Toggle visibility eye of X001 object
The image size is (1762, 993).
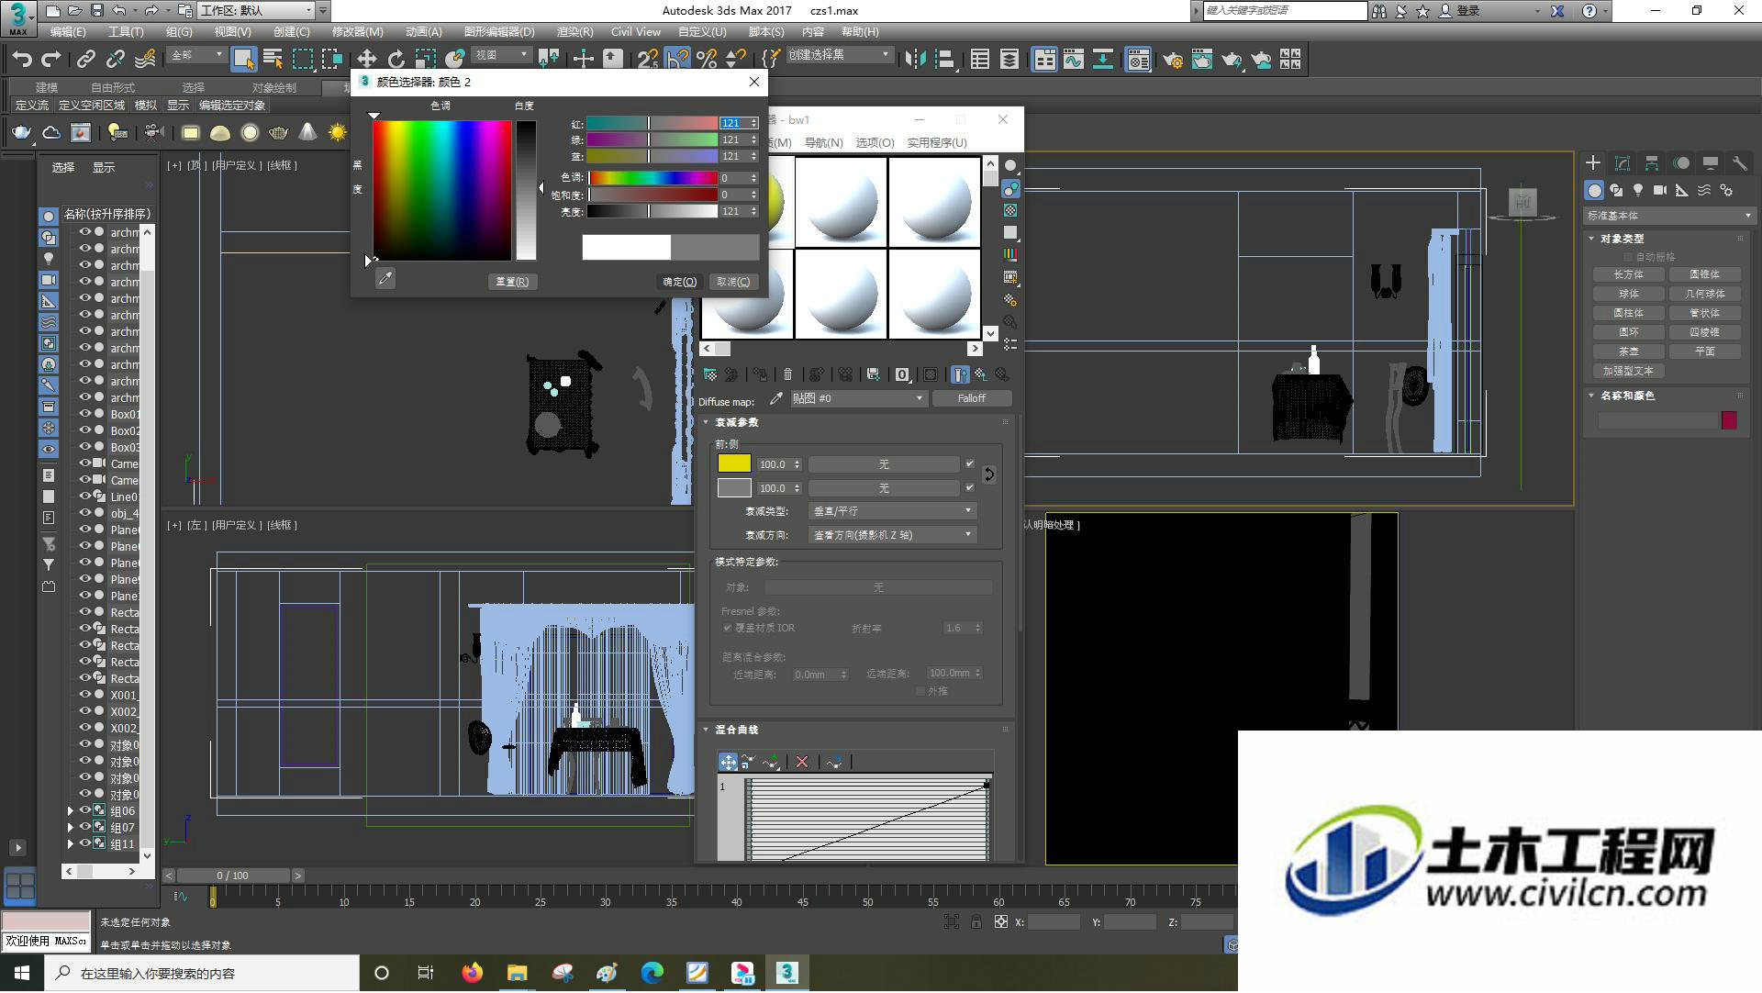pos(84,695)
